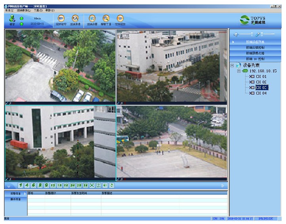Toggle the auto-cycle icon after the speaker

click(112, 185)
